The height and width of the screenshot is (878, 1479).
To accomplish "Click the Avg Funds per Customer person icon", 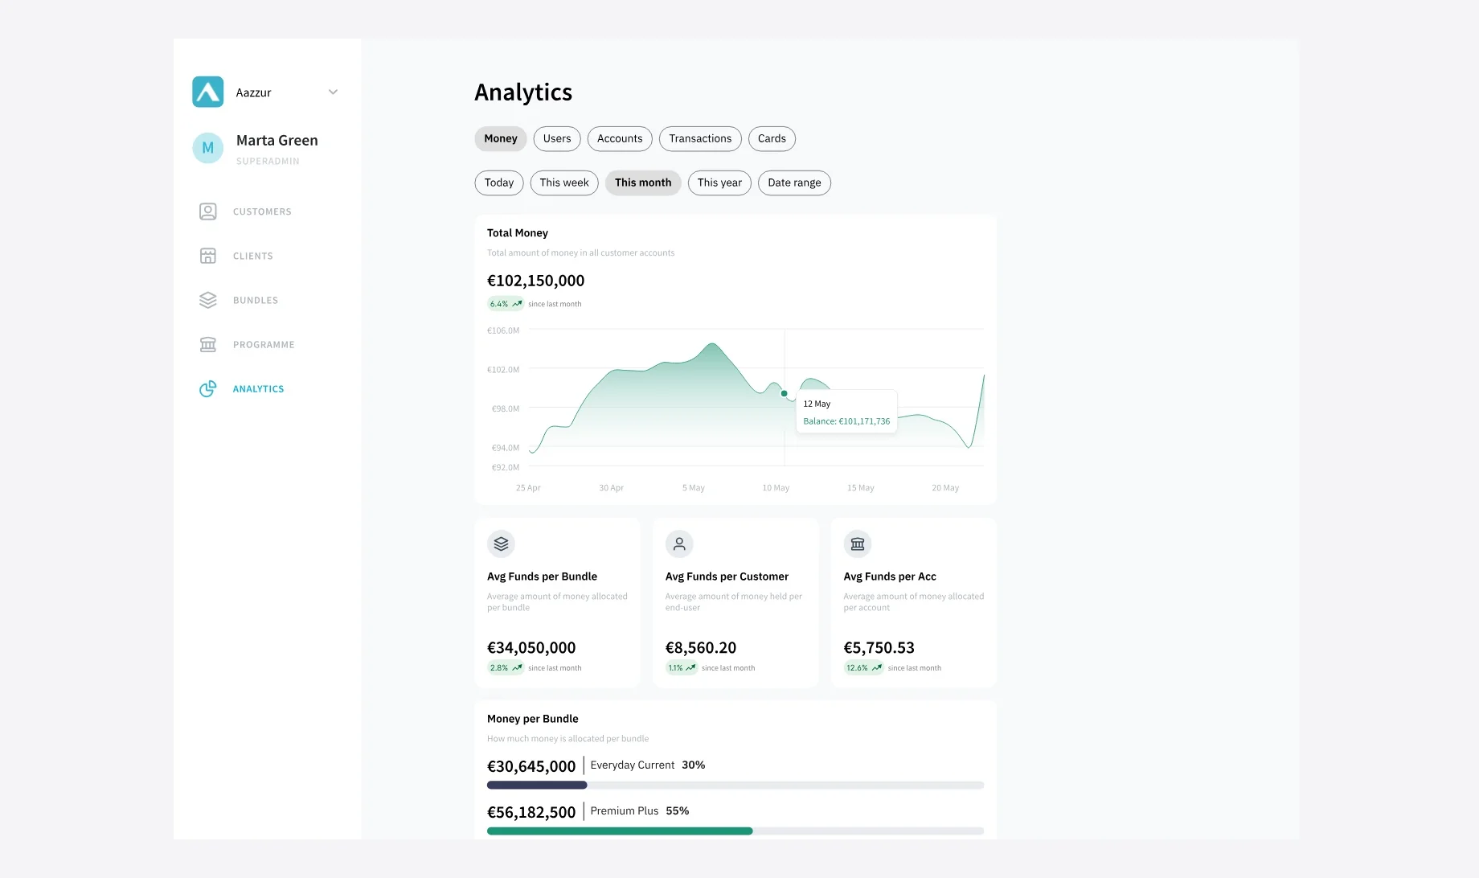I will [679, 544].
